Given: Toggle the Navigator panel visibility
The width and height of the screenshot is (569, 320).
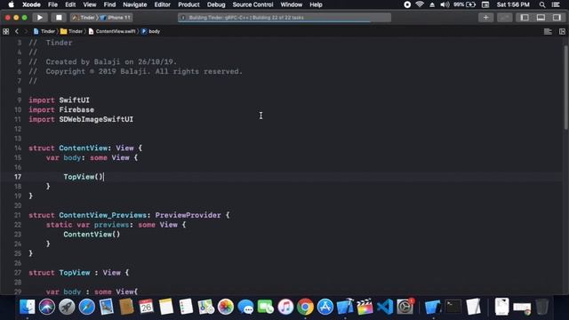Looking at the screenshot, I should coord(525,18).
